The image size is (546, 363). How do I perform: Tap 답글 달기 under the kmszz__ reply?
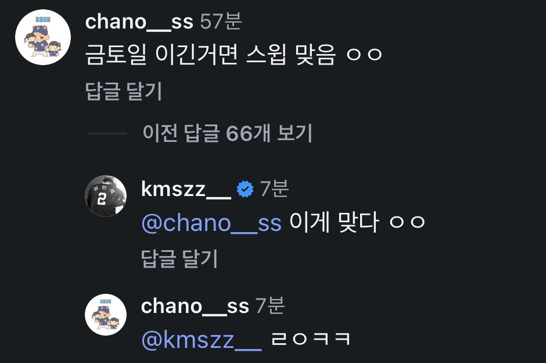[179, 258]
